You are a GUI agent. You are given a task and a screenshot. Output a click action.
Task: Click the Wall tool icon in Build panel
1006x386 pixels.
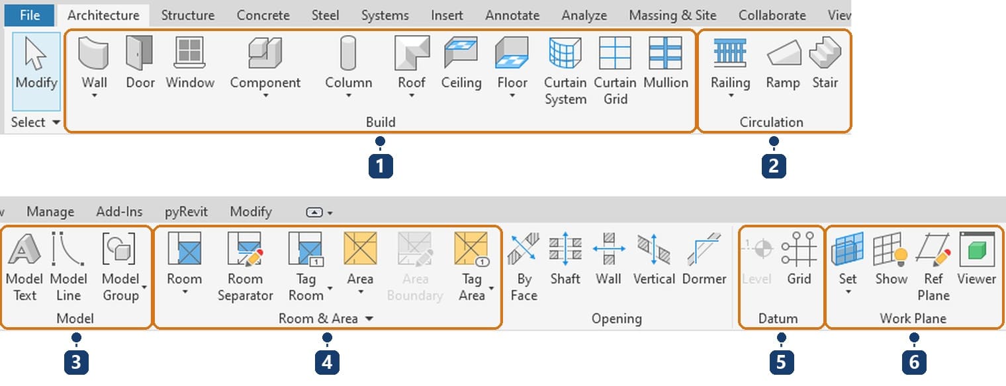click(93, 54)
